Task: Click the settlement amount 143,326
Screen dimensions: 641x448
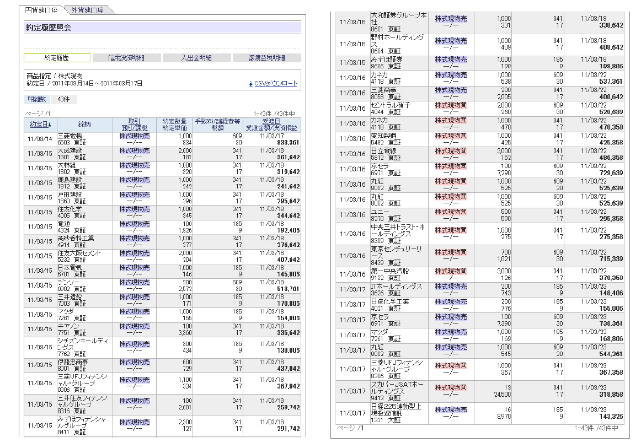Action: [611, 417]
